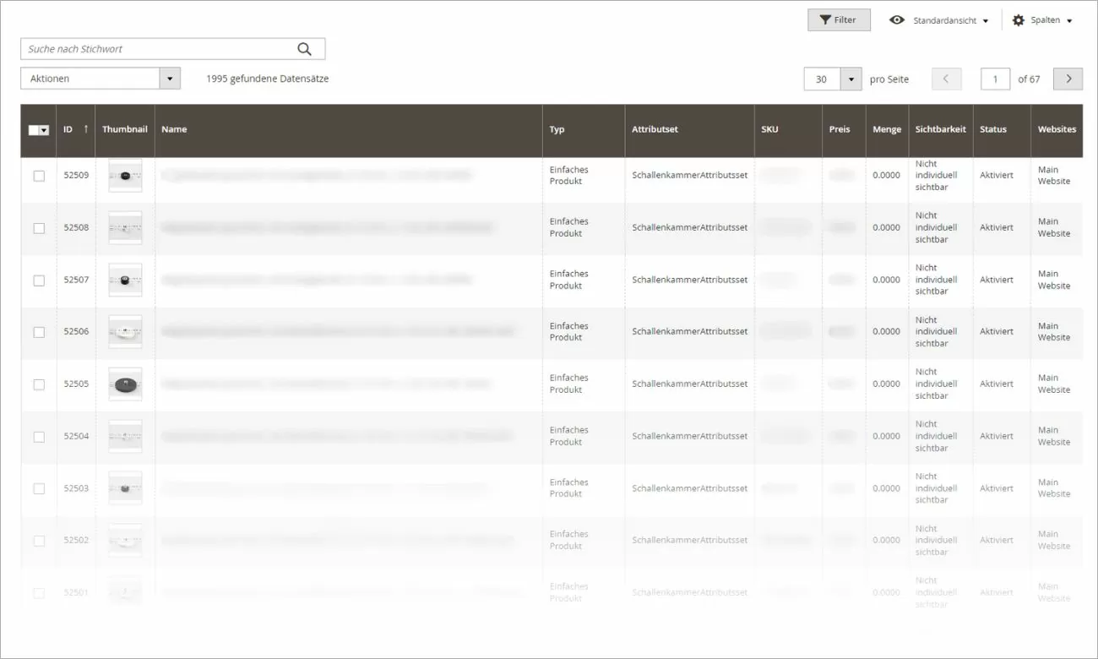This screenshot has width=1098, height=659.
Task: Click the next page arrow
Action: pos(1068,79)
